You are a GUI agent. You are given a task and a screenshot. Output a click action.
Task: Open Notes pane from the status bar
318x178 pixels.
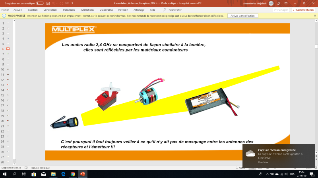pos(241,168)
